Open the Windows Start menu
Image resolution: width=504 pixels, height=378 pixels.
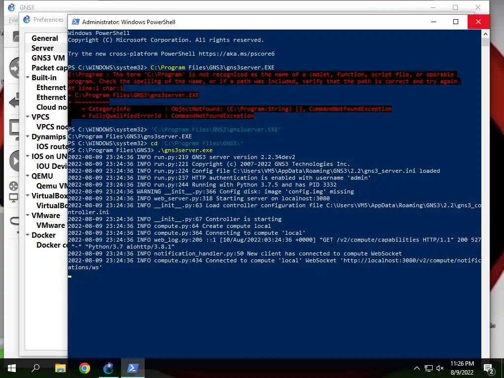click(x=12, y=368)
